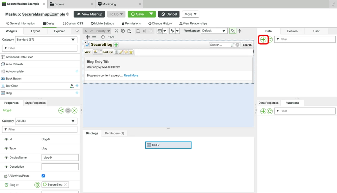The width and height of the screenshot is (337, 193).
Task: Click the blog Search button
Action: (x=247, y=45)
